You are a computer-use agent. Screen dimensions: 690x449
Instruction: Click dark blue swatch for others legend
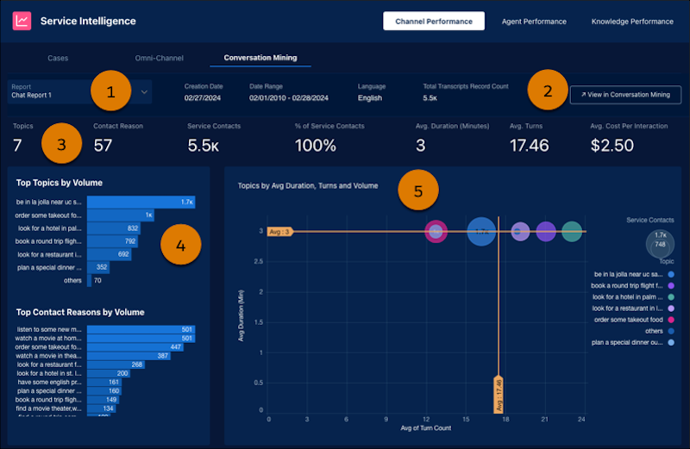click(x=671, y=331)
